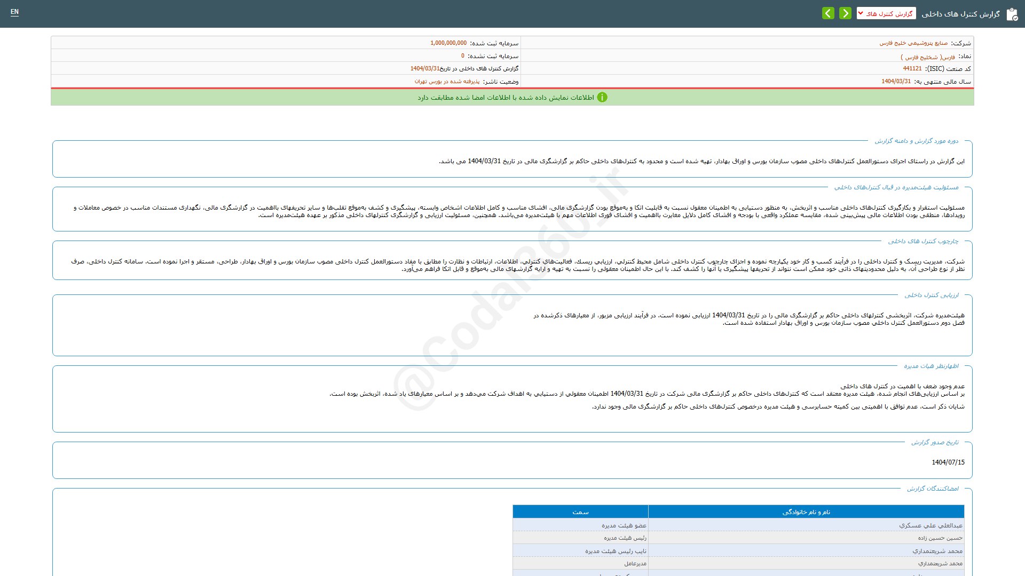Click the green info icon in banner

[x=602, y=98]
